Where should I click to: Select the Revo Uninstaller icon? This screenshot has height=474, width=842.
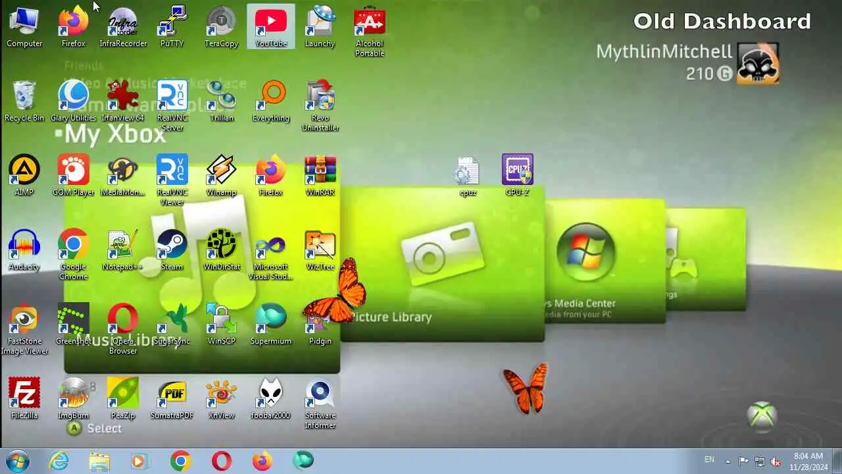tap(320, 106)
